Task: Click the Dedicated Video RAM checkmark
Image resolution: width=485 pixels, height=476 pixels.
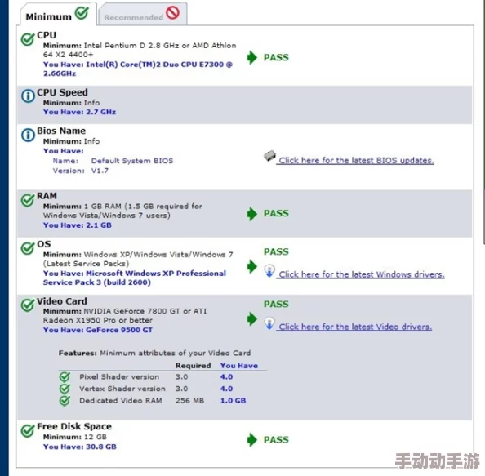Action: pyautogui.click(x=65, y=401)
